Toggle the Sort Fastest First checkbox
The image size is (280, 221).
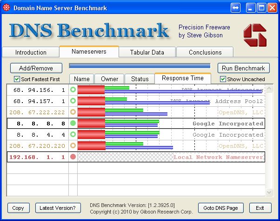(x=17, y=79)
